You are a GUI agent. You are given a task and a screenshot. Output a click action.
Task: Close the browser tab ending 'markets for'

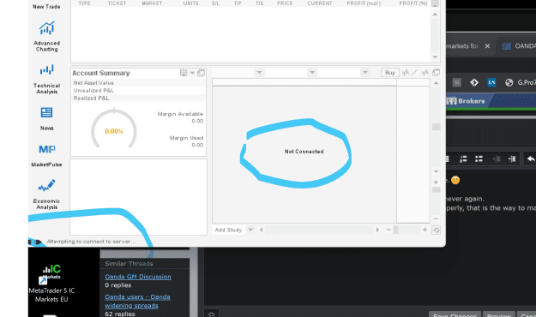click(487, 45)
